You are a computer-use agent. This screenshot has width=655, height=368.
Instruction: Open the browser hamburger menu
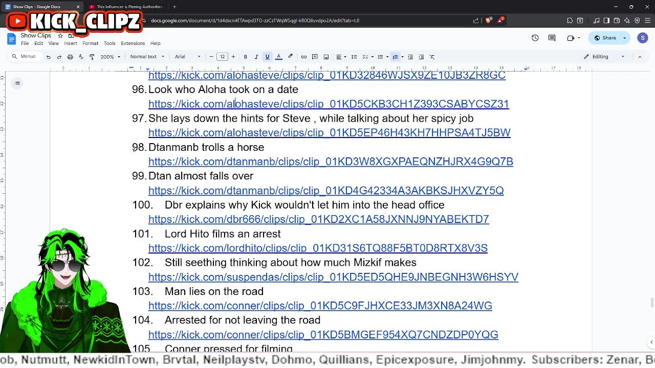647,20
